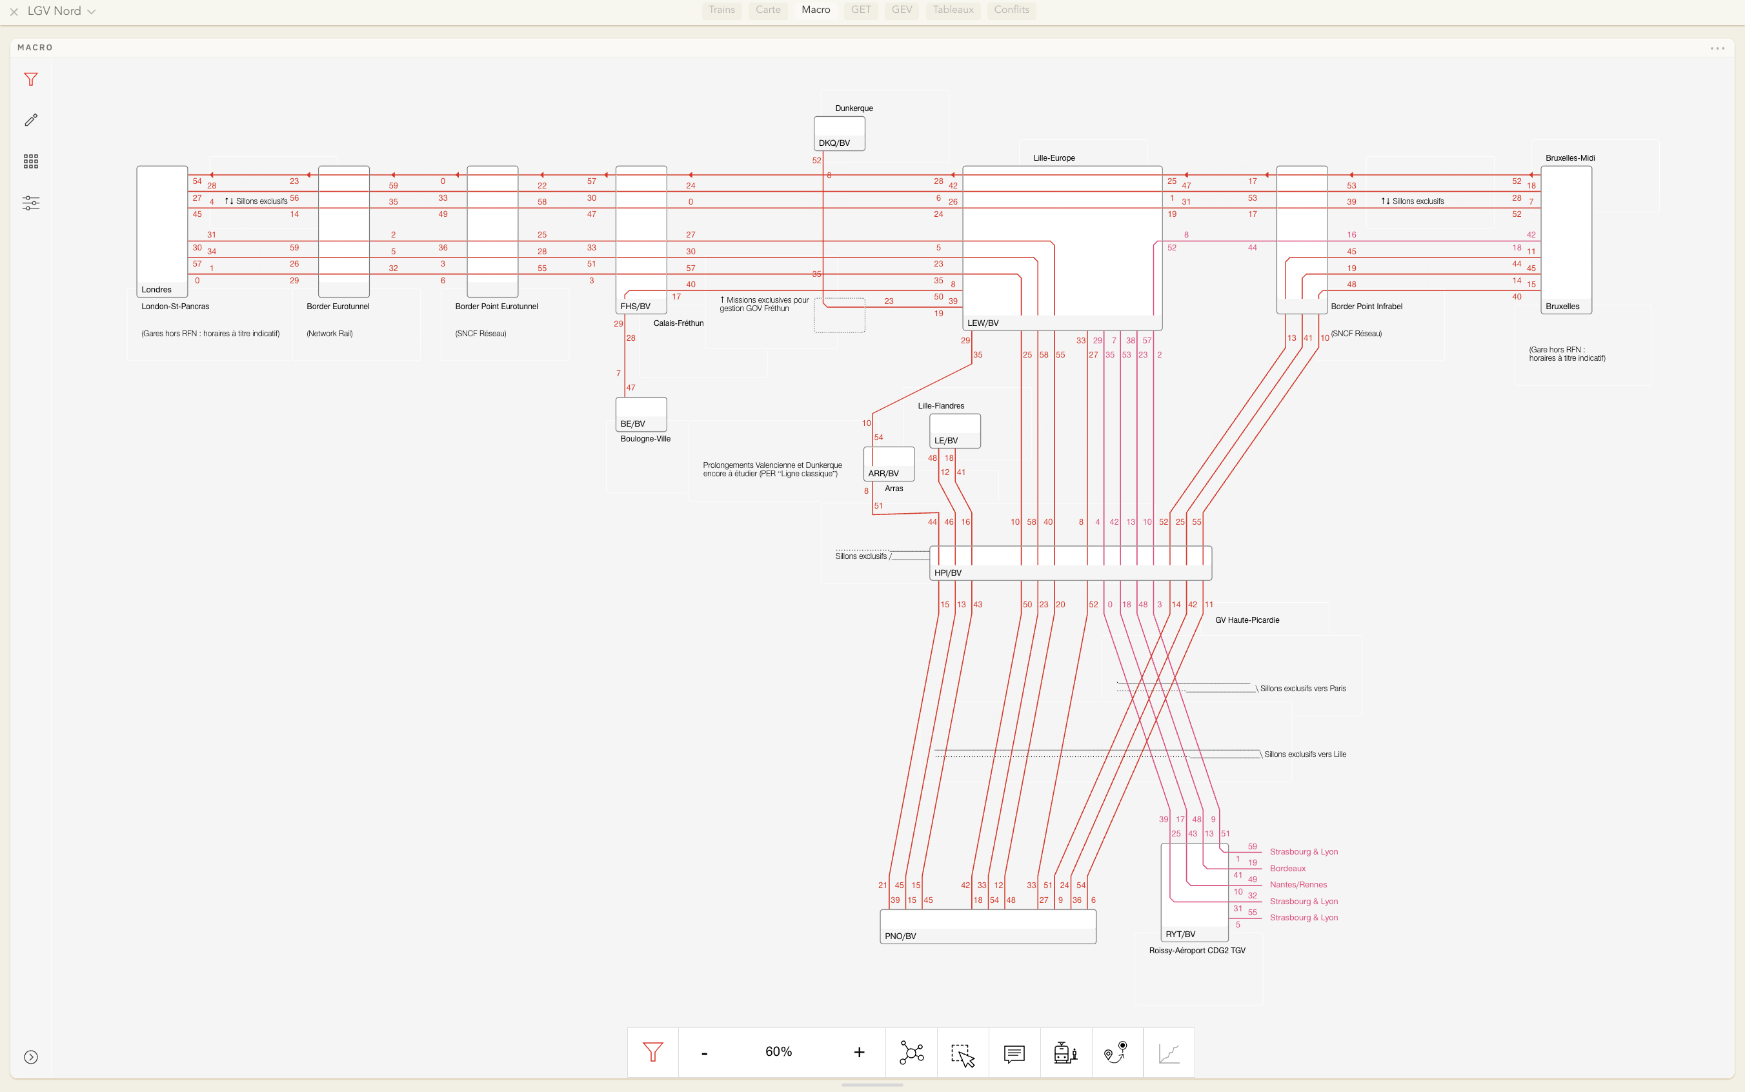Viewport: 1745px width, 1092px height.
Task: Open the GEV tab
Action: [x=902, y=10]
